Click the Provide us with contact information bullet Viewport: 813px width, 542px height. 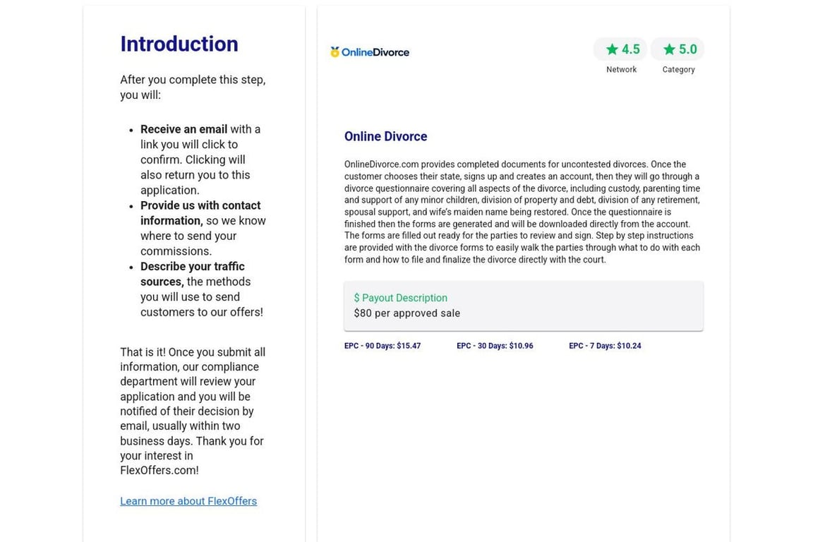pos(203,228)
